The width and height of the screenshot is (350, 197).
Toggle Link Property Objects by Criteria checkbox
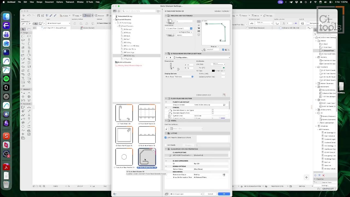(x=166, y=137)
